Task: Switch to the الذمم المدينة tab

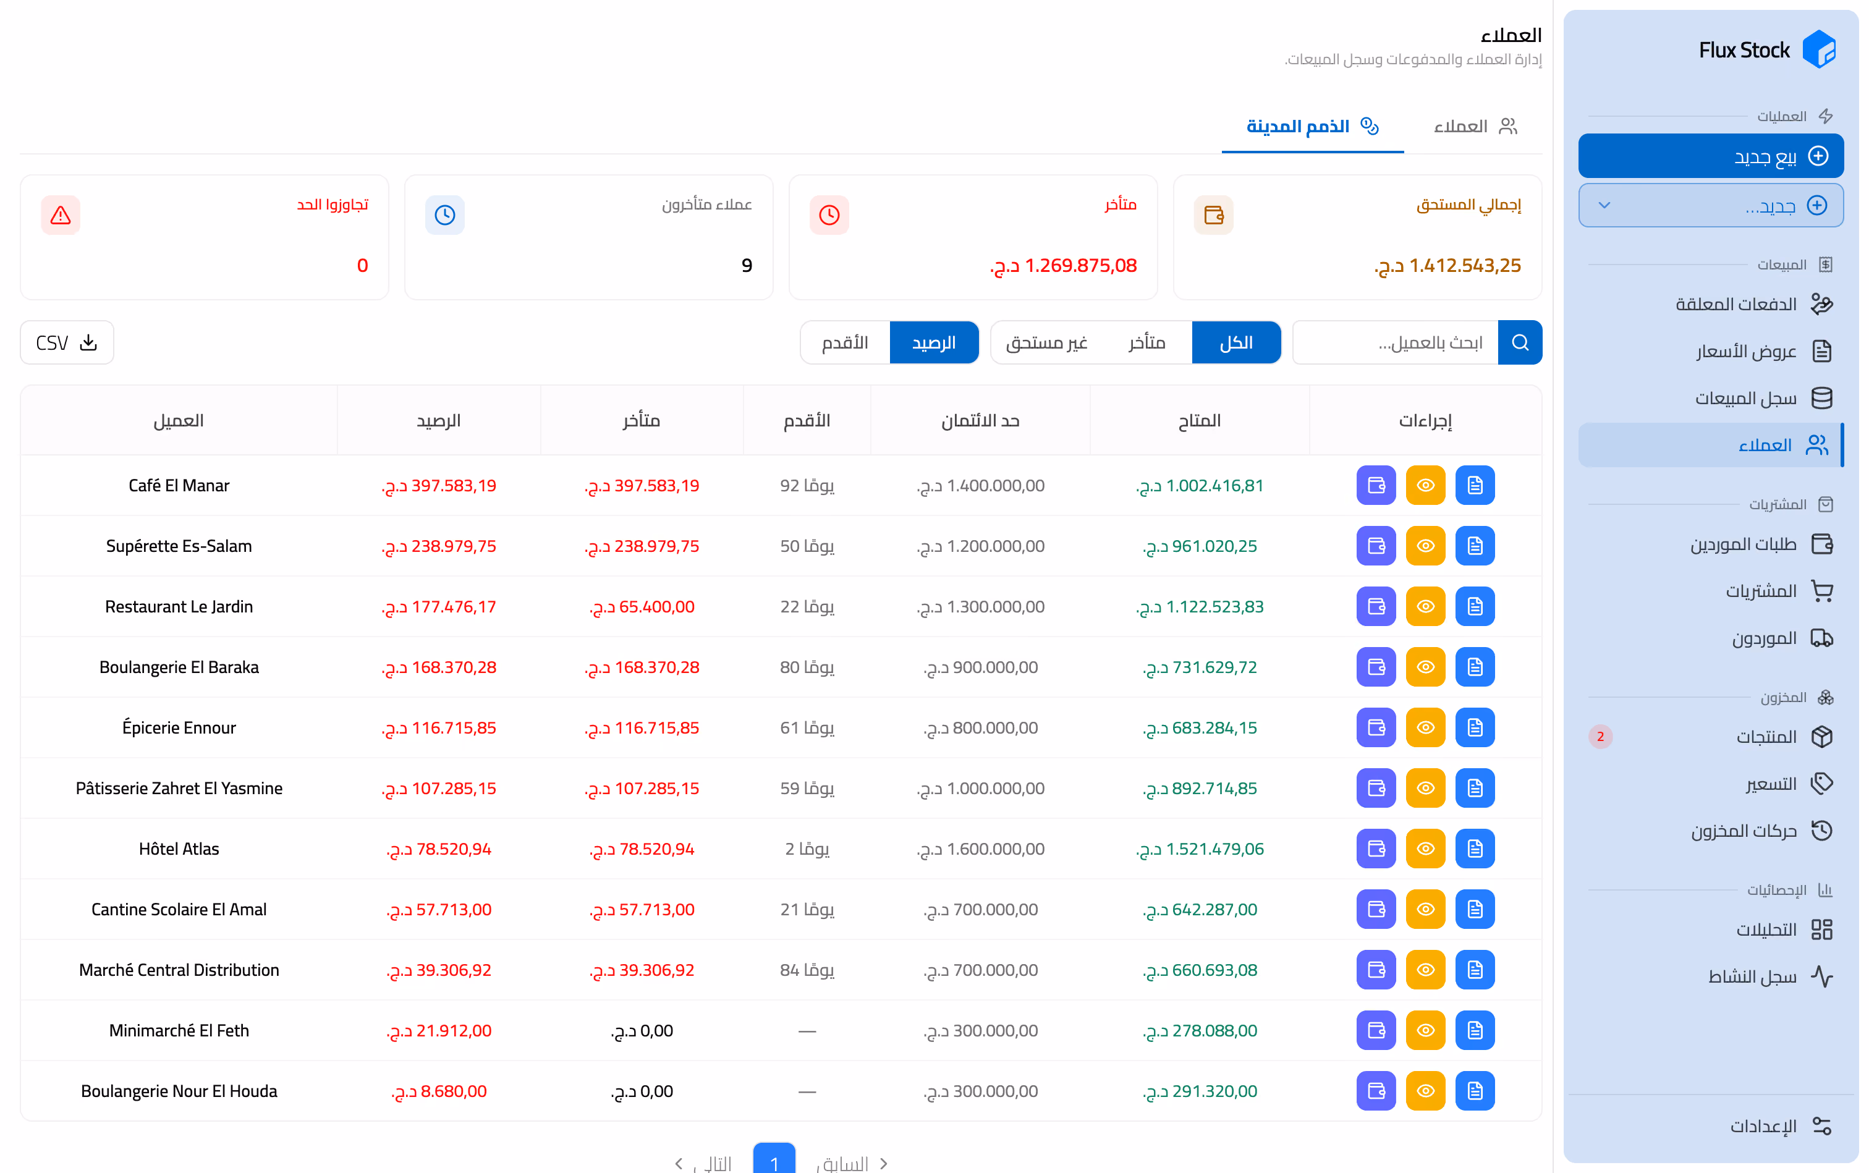Action: click(x=1312, y=127)
